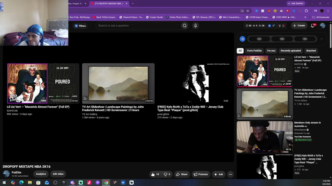Promote the video

(x=201, y=174)
